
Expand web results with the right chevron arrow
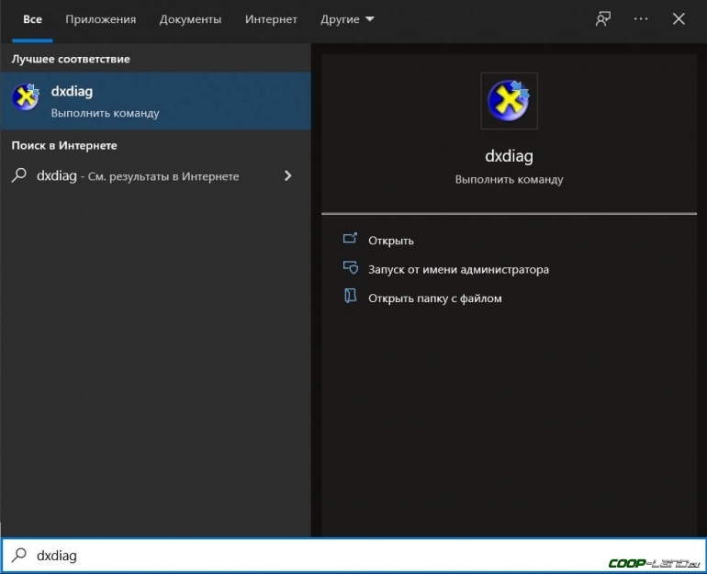(288, 175)
